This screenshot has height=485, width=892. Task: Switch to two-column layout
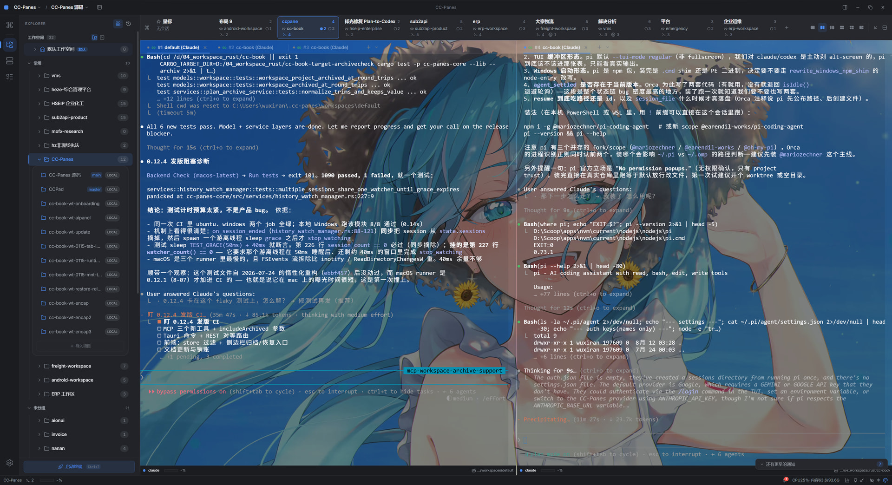[822, 28]
